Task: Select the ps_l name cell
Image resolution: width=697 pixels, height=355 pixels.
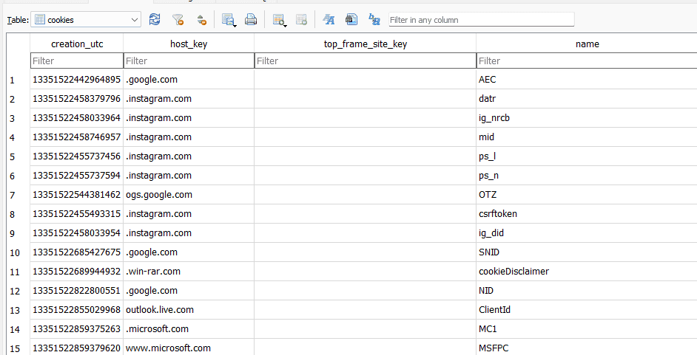Action: [x=587, y=156]
